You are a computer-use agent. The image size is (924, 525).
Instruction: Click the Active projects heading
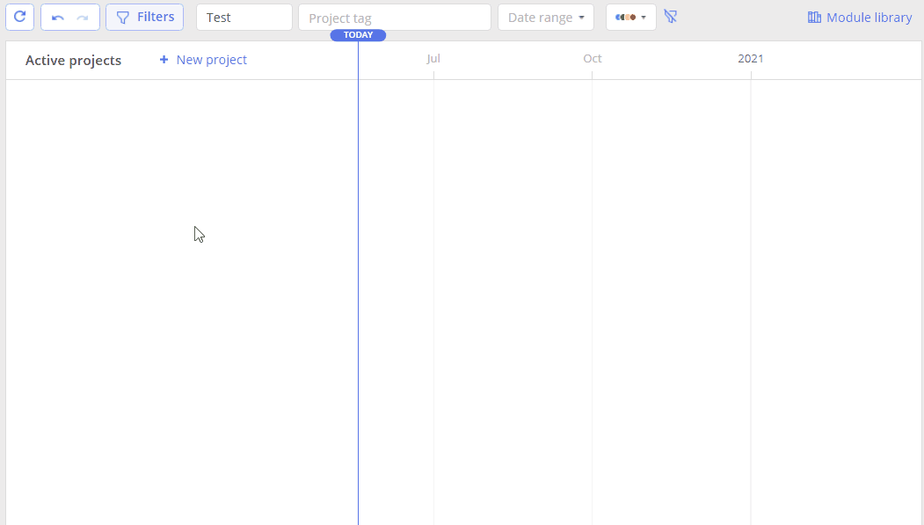pos(73,60)
